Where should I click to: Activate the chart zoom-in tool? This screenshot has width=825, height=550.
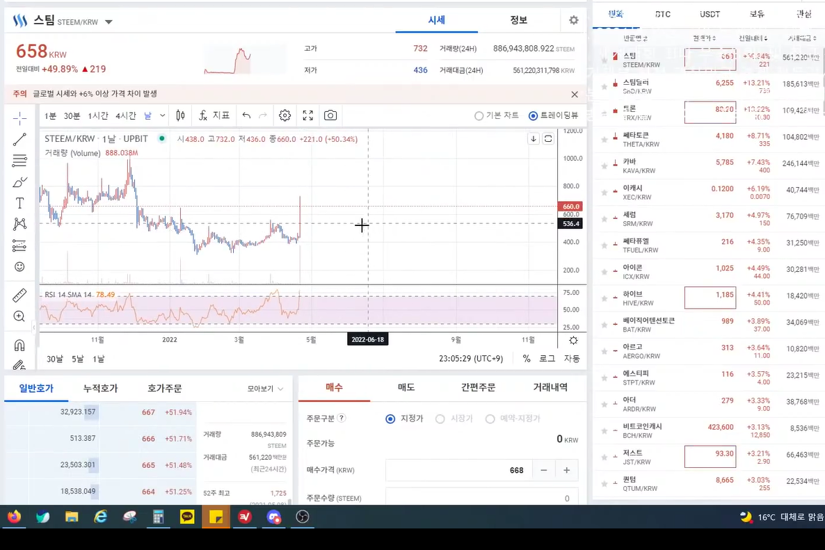(x=19, y=316)
